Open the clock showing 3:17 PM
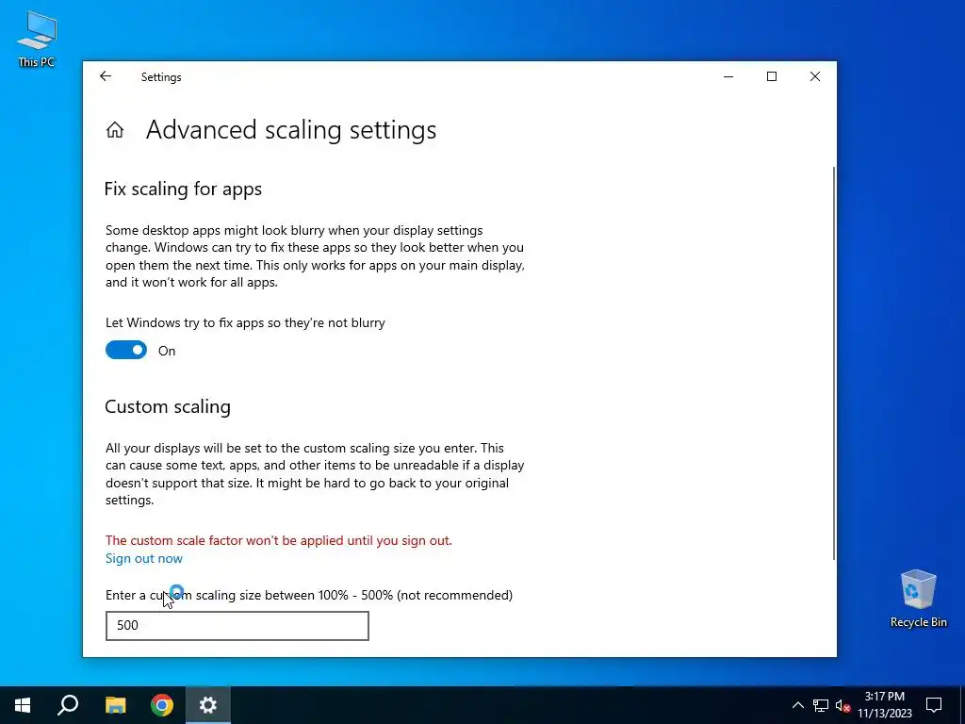Screen dimensions: 965x724 tap(884, 705)
